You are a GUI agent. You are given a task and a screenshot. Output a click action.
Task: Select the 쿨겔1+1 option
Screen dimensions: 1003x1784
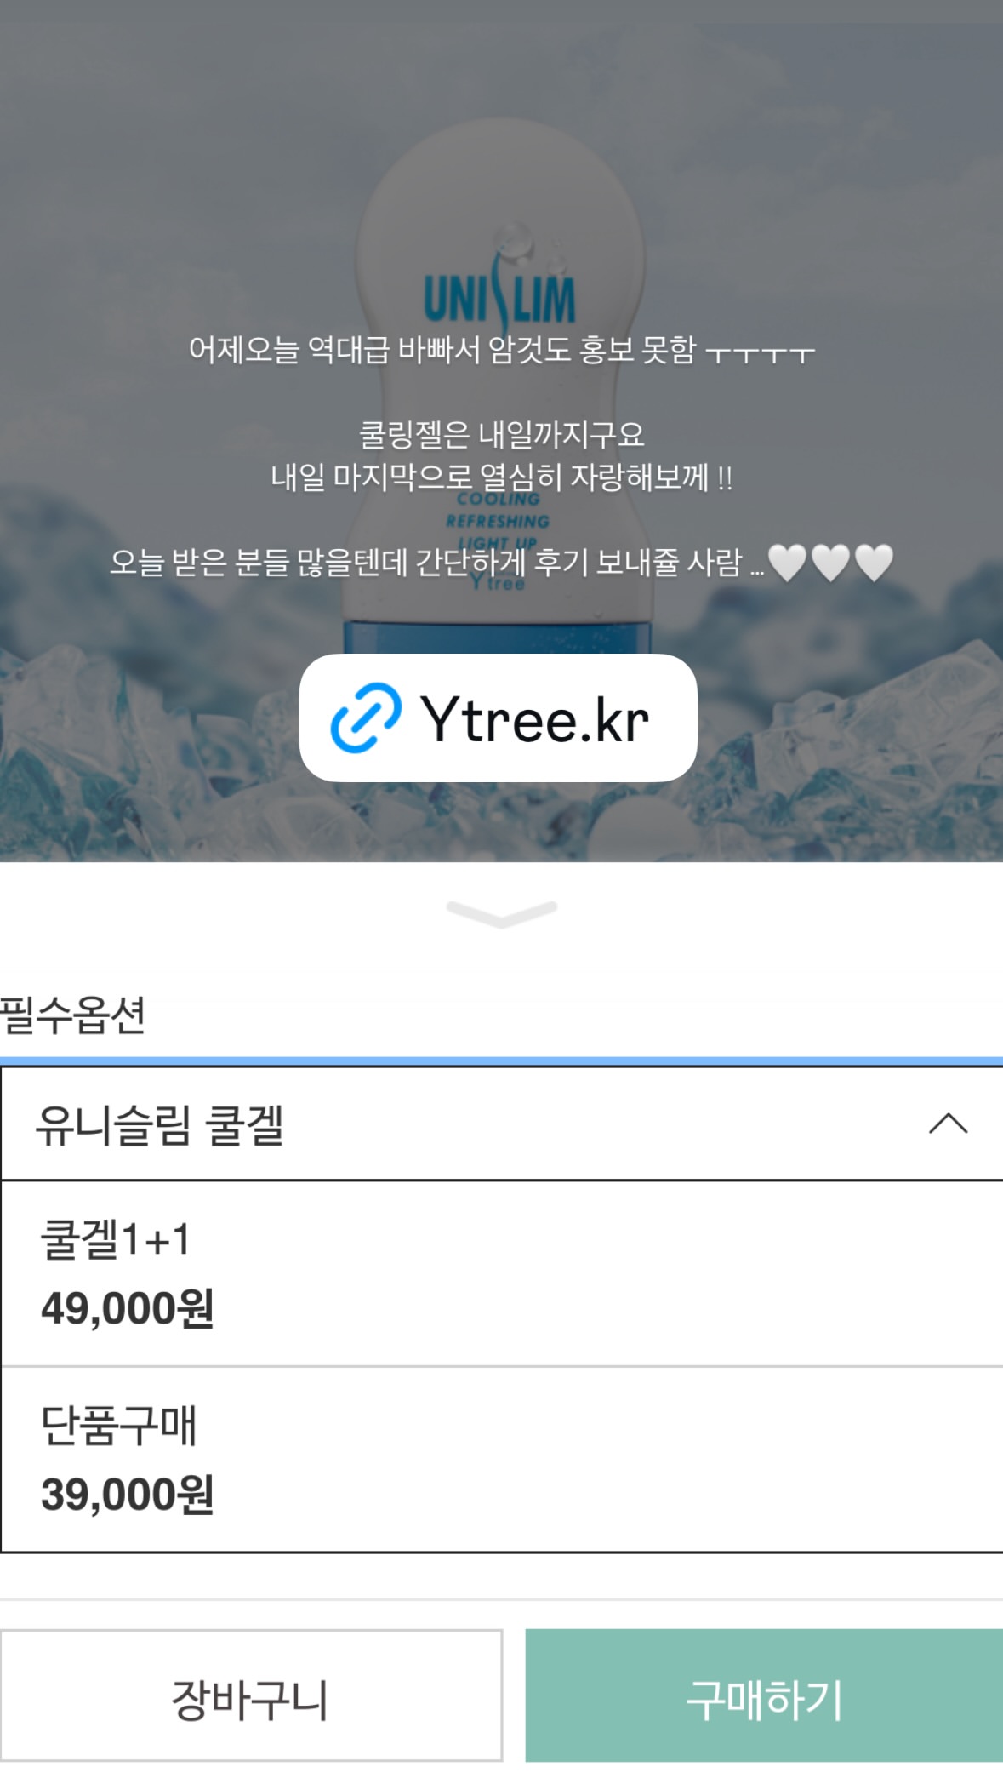[x=502, y=1273]
